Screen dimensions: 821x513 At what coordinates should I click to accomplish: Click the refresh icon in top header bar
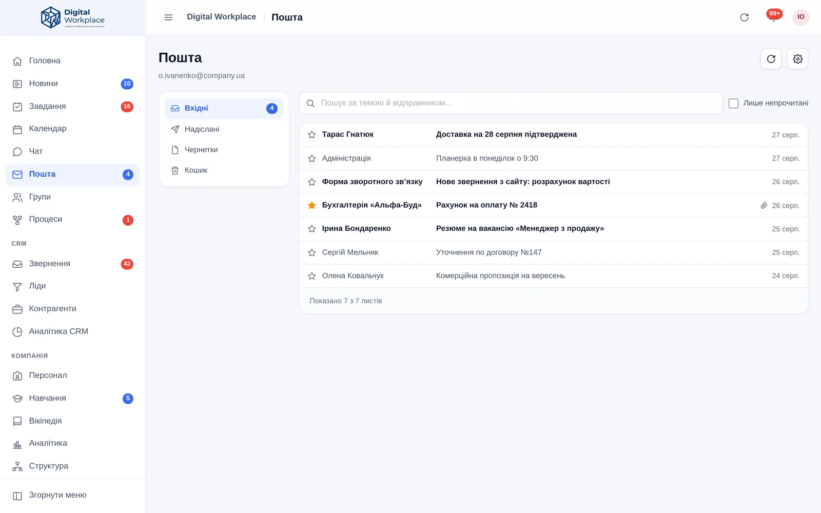click(x=744, y=17)
